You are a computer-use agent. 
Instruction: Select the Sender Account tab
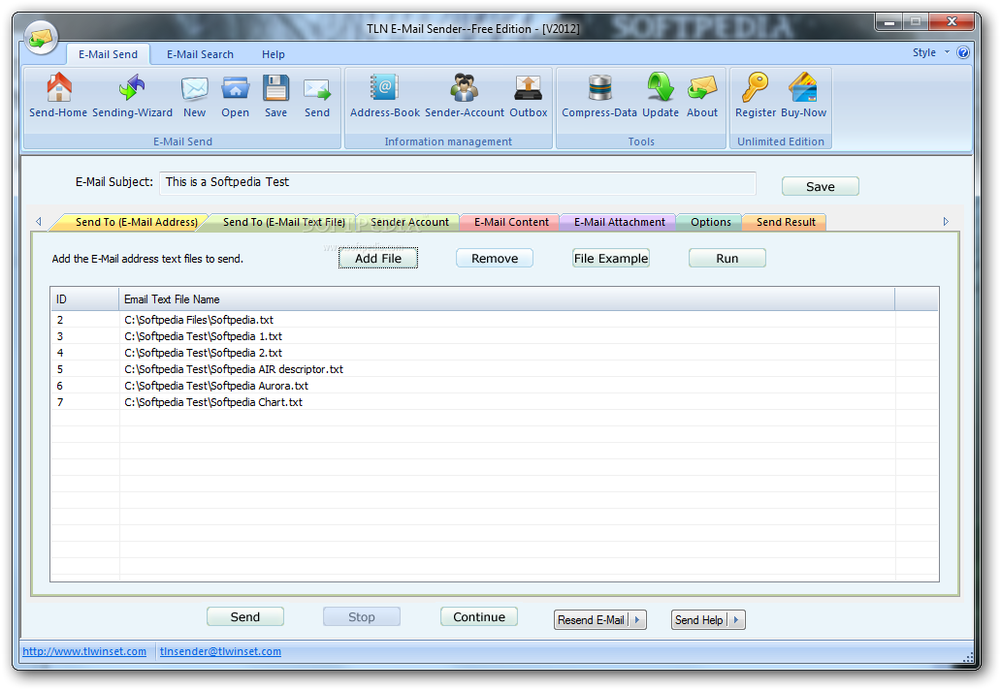[x=409, y=222]
